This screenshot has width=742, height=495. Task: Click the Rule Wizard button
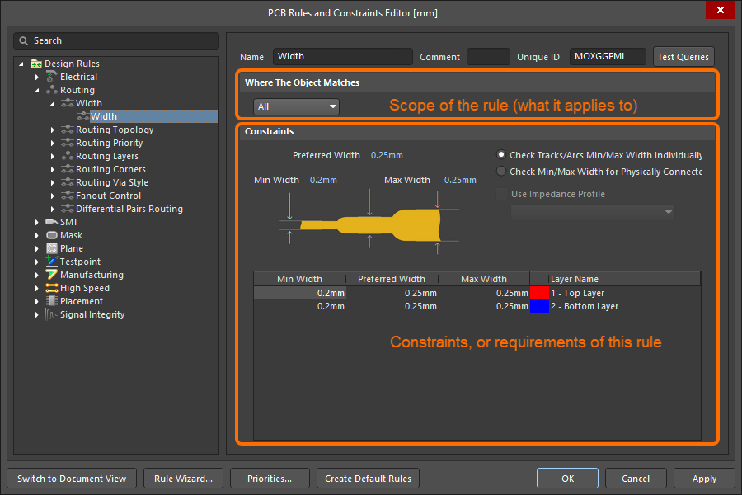(x=183, y=478)
